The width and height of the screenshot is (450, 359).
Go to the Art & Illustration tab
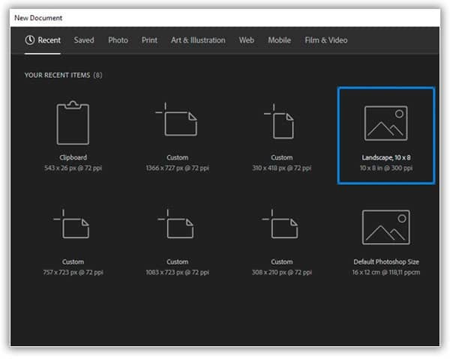click(198, 40)
